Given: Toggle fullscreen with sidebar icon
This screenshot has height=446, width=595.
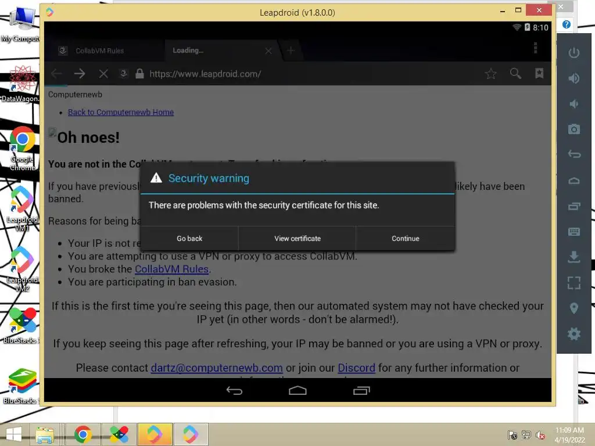Looking at the screenshot, I should pyautogui.click(x=574, y=283).
